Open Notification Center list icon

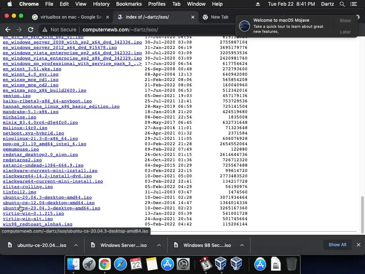[354, 4]
